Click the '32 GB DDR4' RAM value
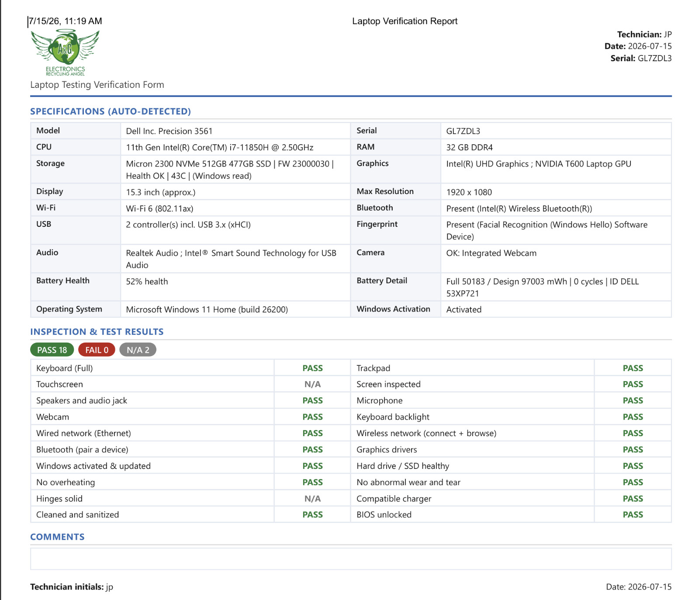Screen dimensions: 699x600 [469, 147]
